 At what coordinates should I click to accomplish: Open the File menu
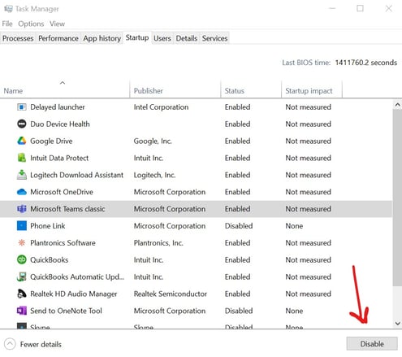coord(7,24)
